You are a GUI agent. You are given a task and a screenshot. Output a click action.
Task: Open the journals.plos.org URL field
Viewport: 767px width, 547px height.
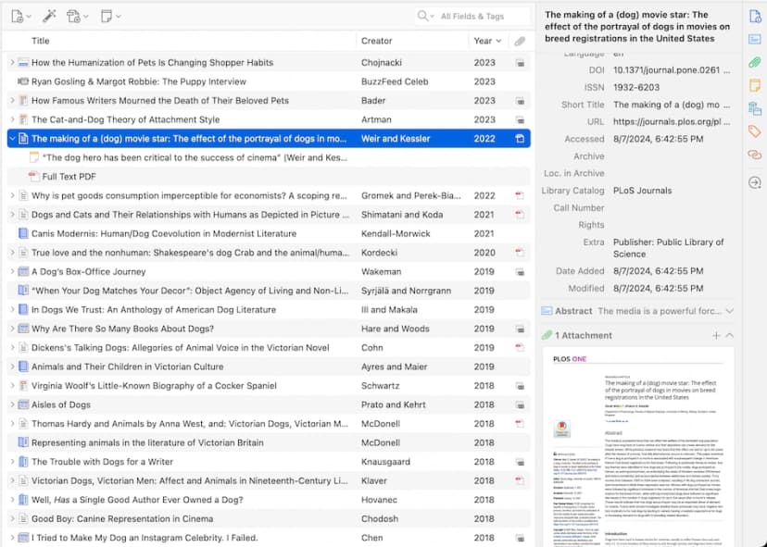pos(671,122)
